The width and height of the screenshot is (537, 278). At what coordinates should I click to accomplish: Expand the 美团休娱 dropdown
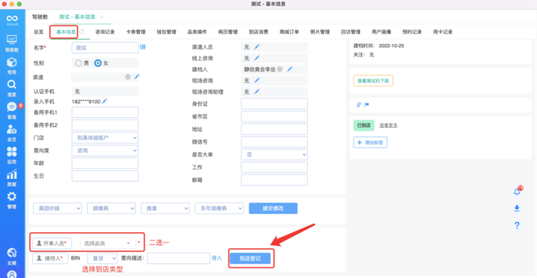[x=57, y=208]
